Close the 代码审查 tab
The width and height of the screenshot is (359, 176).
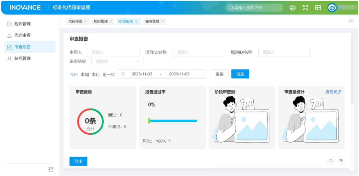click(x=85, y=22)
